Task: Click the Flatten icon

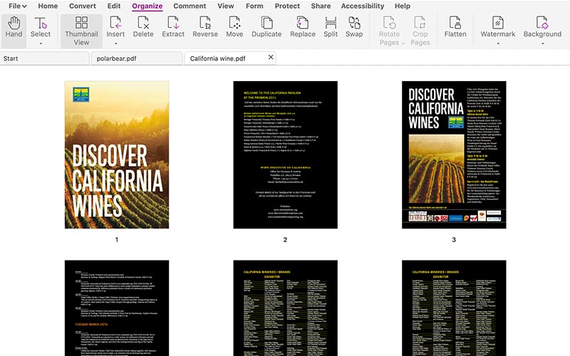Action: (455, 23)
